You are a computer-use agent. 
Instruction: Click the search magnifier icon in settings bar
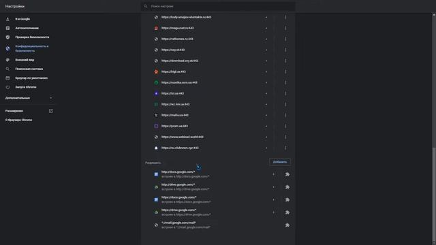[145, 6]
